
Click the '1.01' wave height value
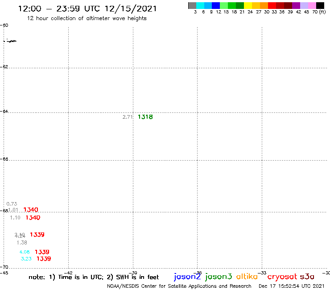[x=13, y=210]
